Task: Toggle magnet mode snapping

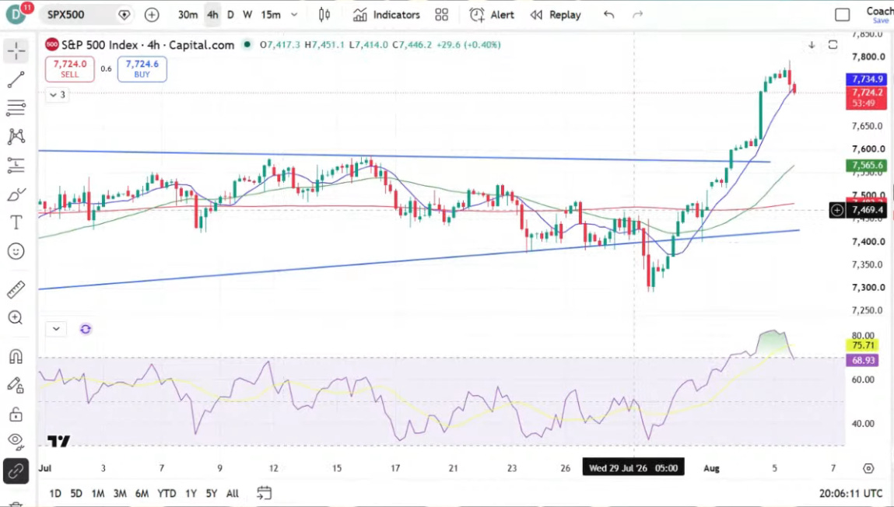Action: 16,357
